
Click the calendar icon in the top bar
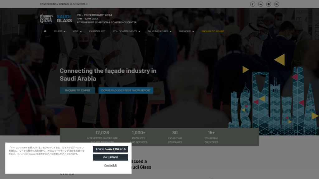pos(269,4)
